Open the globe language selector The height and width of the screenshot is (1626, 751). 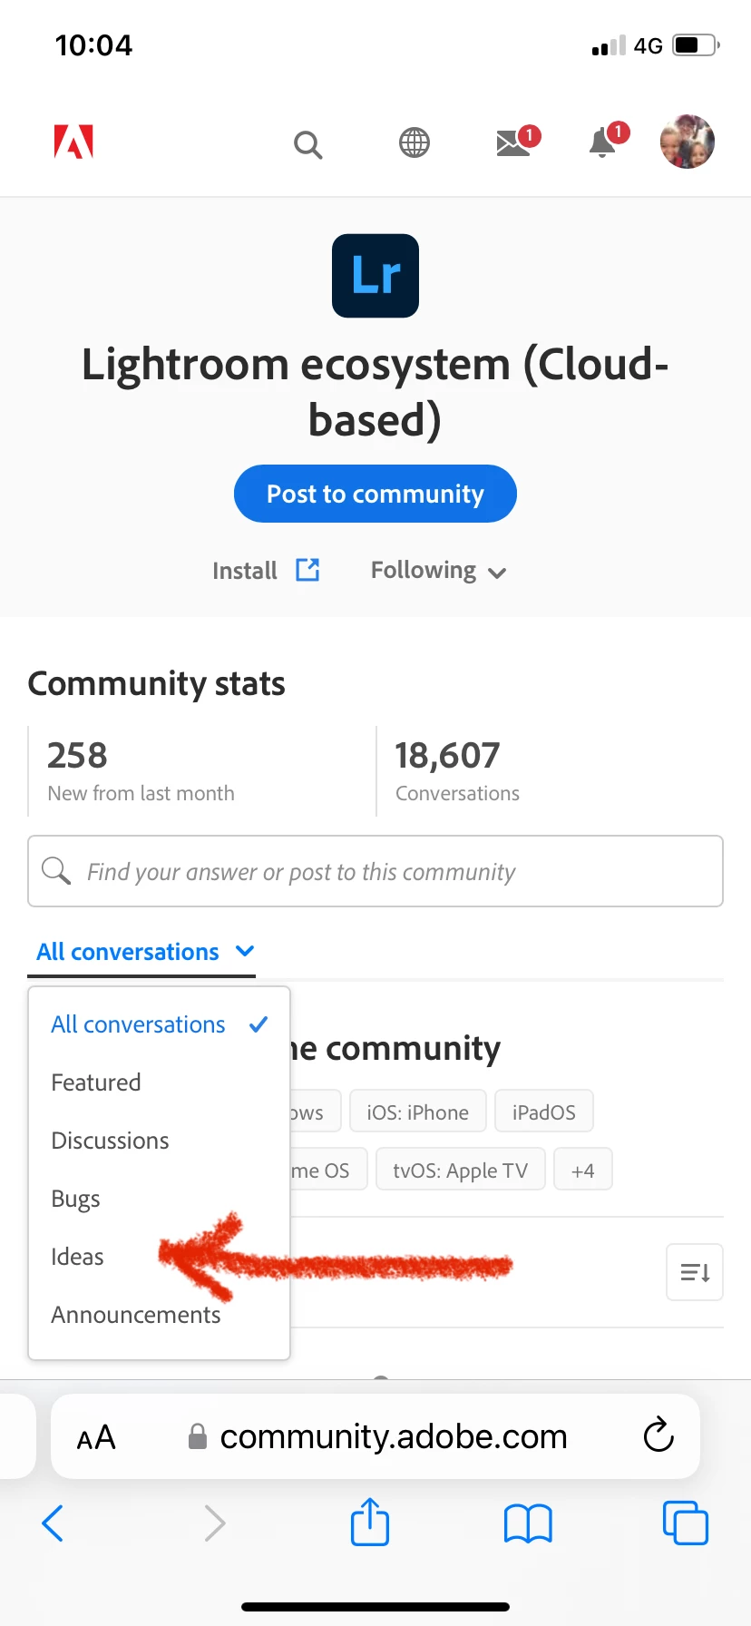click(415, 142)
